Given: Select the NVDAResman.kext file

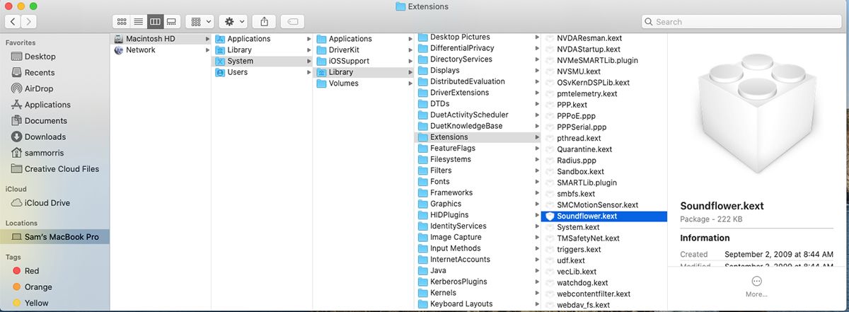Looking at the screenshot, I should pyautogui.click(x=605, y=38).
